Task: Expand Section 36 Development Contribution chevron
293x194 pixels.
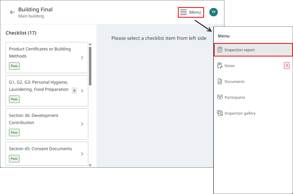Action: (x=82, y=124)
